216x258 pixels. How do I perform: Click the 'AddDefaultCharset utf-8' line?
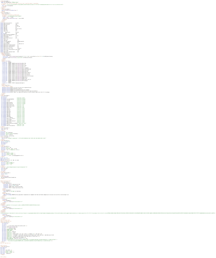(x=5, y=159)
